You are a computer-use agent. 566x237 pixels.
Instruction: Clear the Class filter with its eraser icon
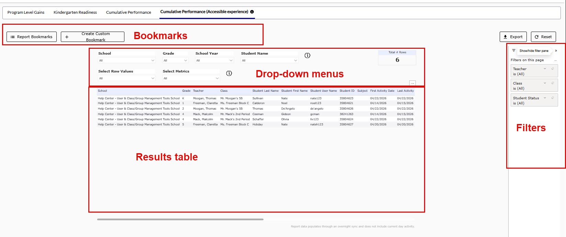click(553, 83)
